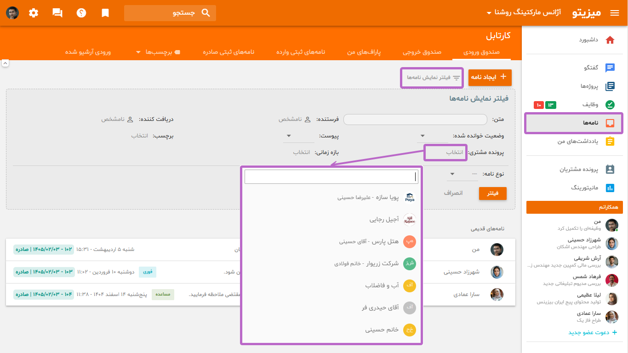Toggle the فیلتر نمایش نامه‌ها filter button

(x=432, y=78)
